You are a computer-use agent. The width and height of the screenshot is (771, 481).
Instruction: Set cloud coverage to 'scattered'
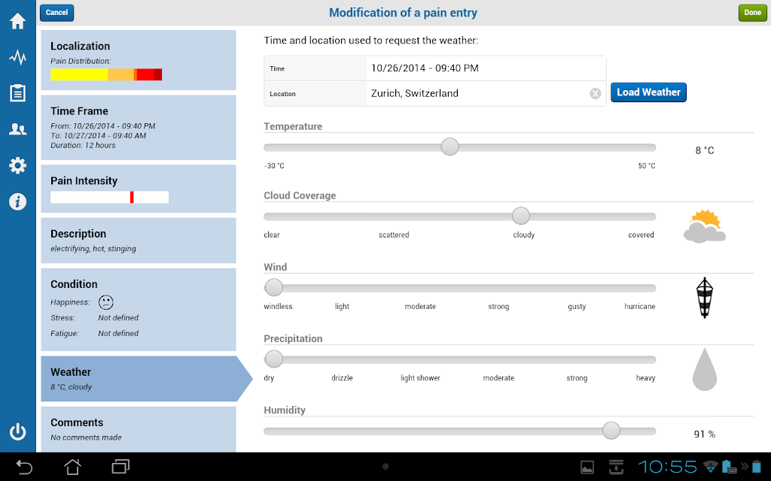394,235
